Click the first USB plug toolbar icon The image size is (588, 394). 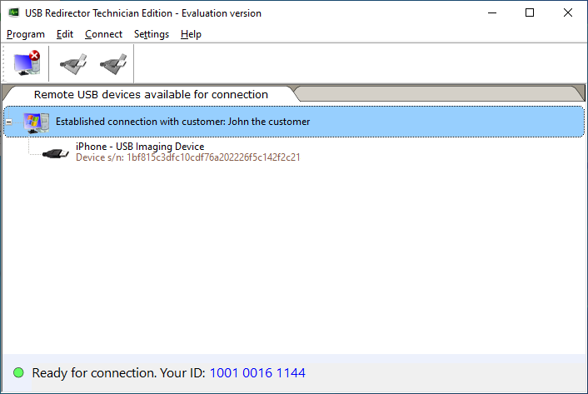(74, 63)
